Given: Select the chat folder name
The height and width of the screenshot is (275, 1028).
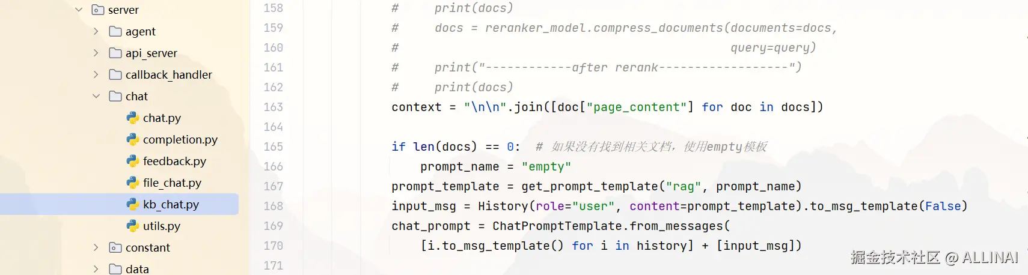Looking at the screenshot, I should 136,96.
